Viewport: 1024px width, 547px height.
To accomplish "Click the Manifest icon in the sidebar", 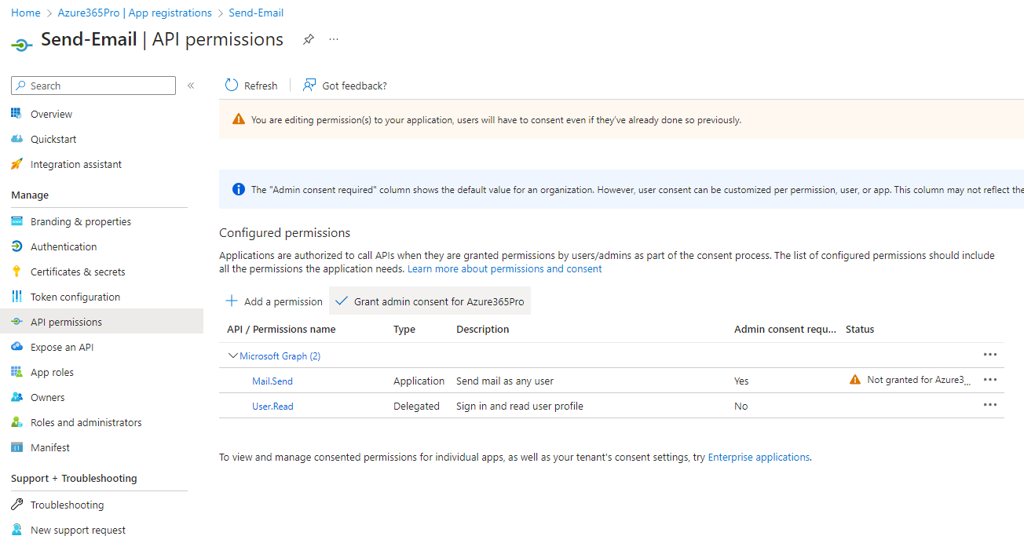I will coord(16,447).
